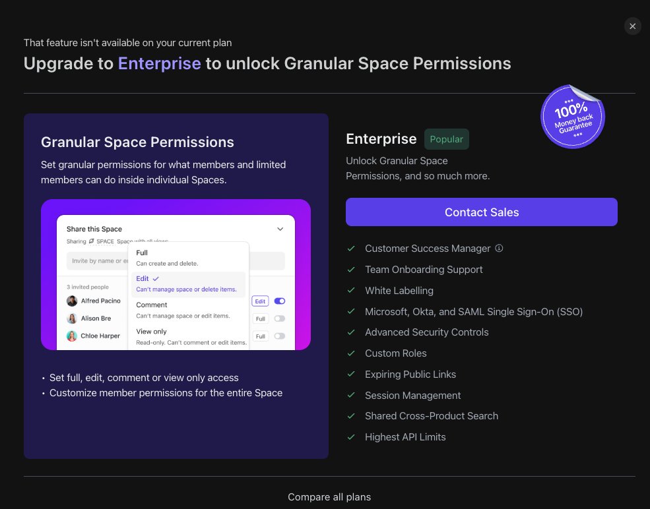This screenshot has height=509, width=650.
Task: Open Chloe Harper's Full permission dropdown
Action: coord(261,336)
